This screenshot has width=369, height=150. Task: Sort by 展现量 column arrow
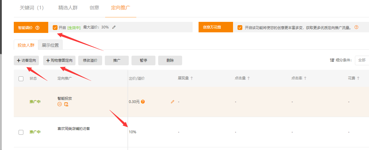192,78
